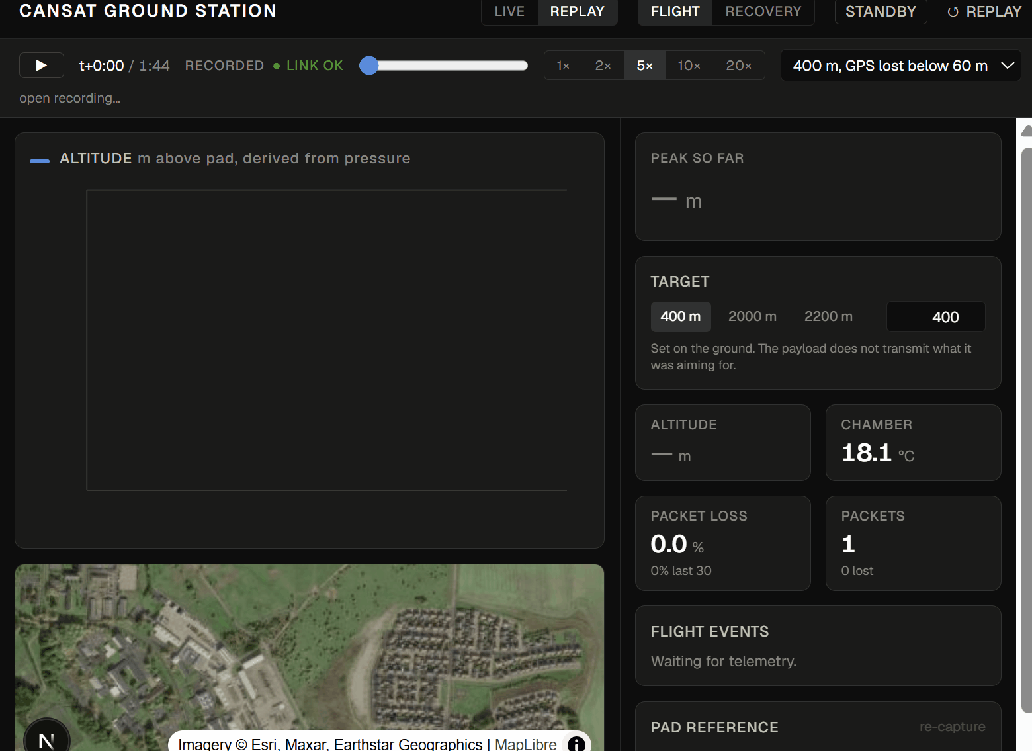The width and height of the screenshot is (1032, 751).
Task: Set playback speed to 20×
Action: tap(738, 66)
